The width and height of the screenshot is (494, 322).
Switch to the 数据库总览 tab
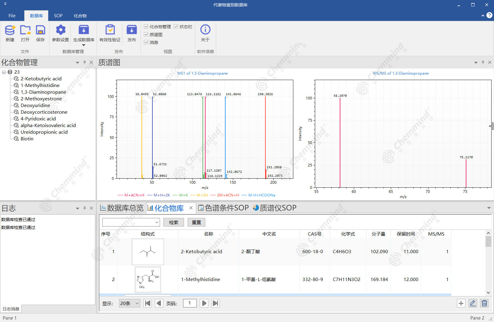pyautogui.click(x=122, y=208)
